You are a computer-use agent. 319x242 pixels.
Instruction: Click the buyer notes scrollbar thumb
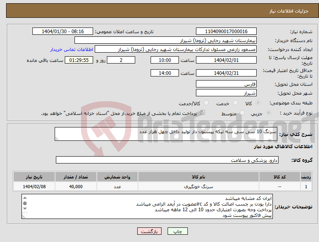(25, 204)
